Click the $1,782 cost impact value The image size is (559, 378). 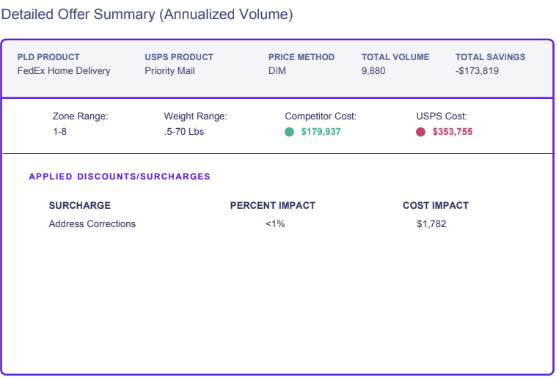[431, 224]
